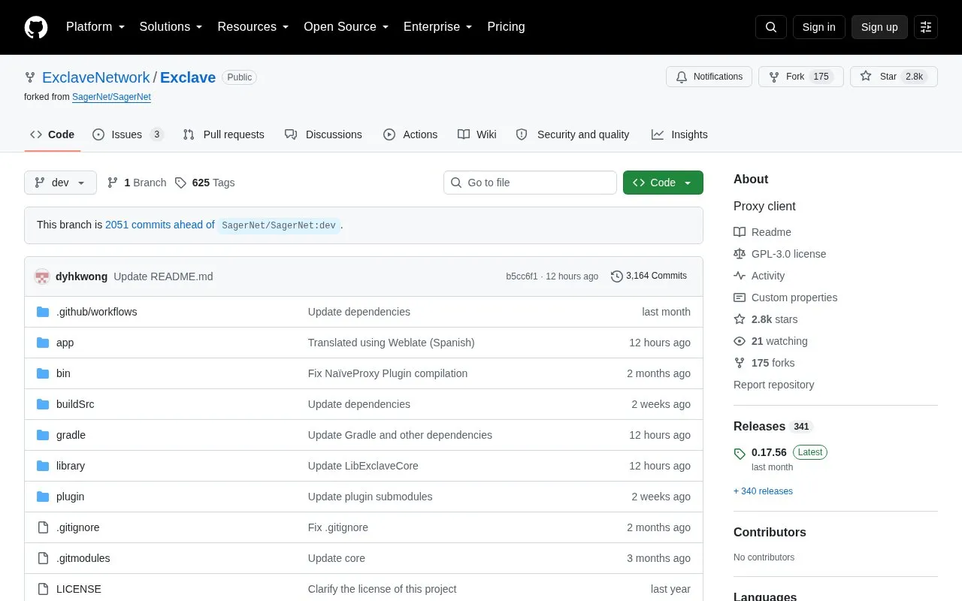Fork this repository

tap(801, 77)
